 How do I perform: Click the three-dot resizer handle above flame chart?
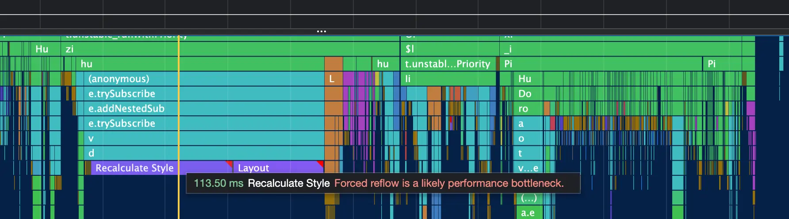[322, 31]
